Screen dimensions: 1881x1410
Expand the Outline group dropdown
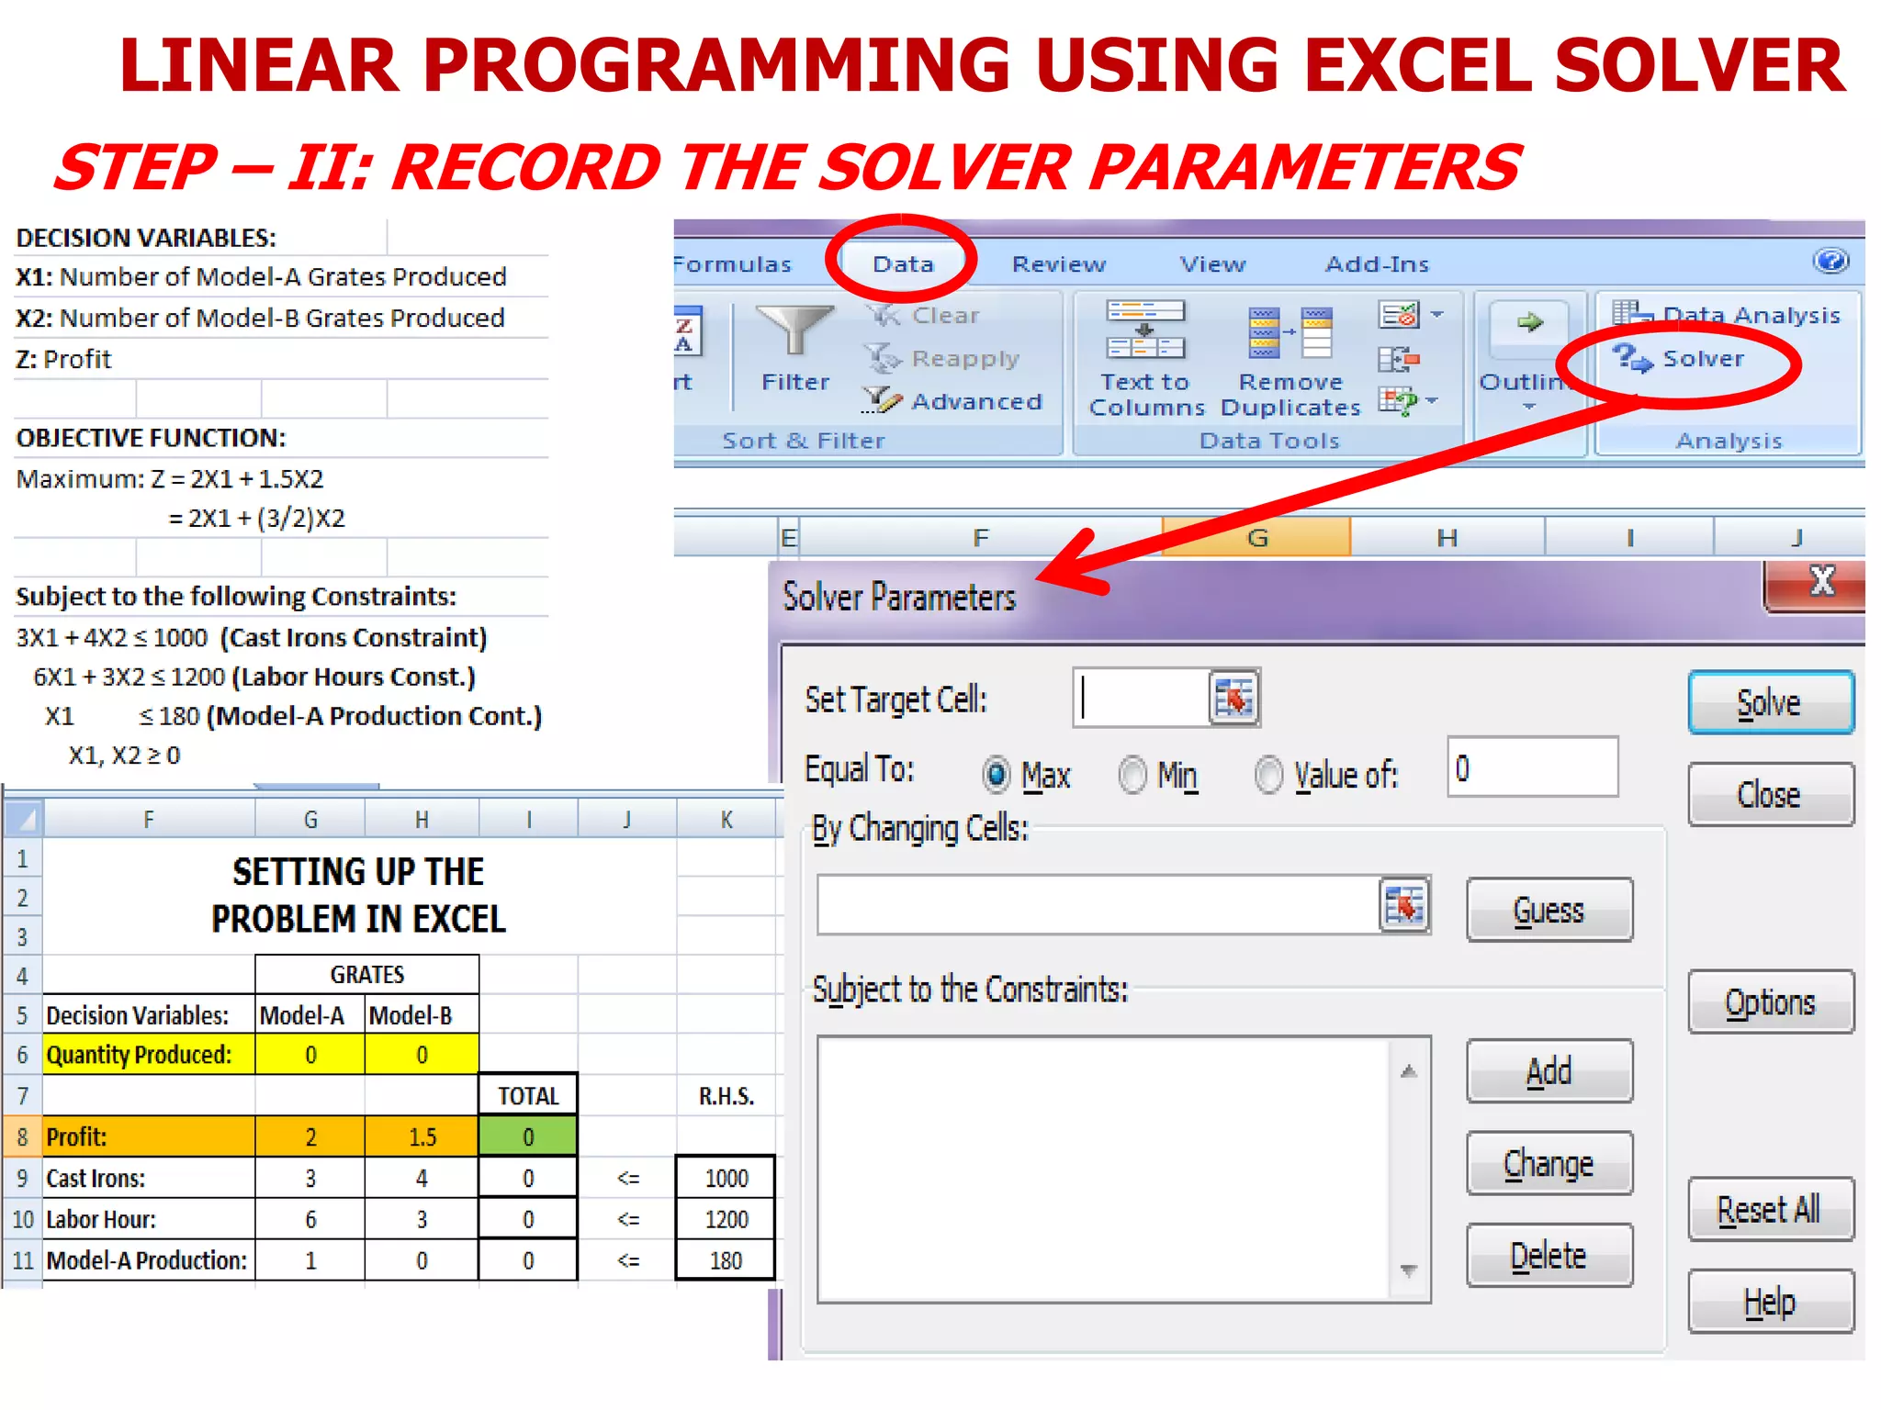(x=1528, y=406)
